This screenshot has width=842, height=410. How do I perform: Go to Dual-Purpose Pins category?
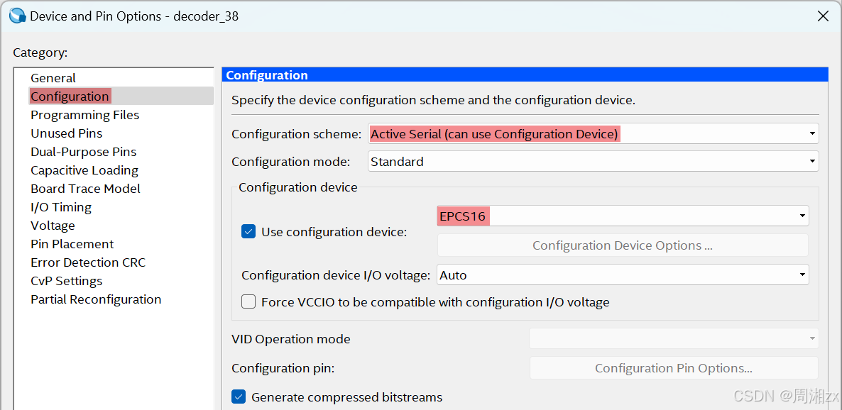point(84,152)
